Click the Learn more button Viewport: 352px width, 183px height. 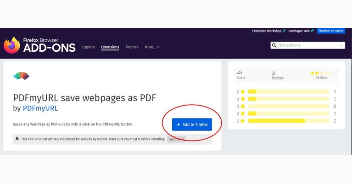(176, 139)
